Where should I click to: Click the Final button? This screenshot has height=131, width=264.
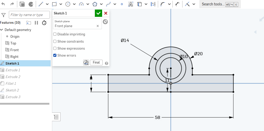pos(96,63)
